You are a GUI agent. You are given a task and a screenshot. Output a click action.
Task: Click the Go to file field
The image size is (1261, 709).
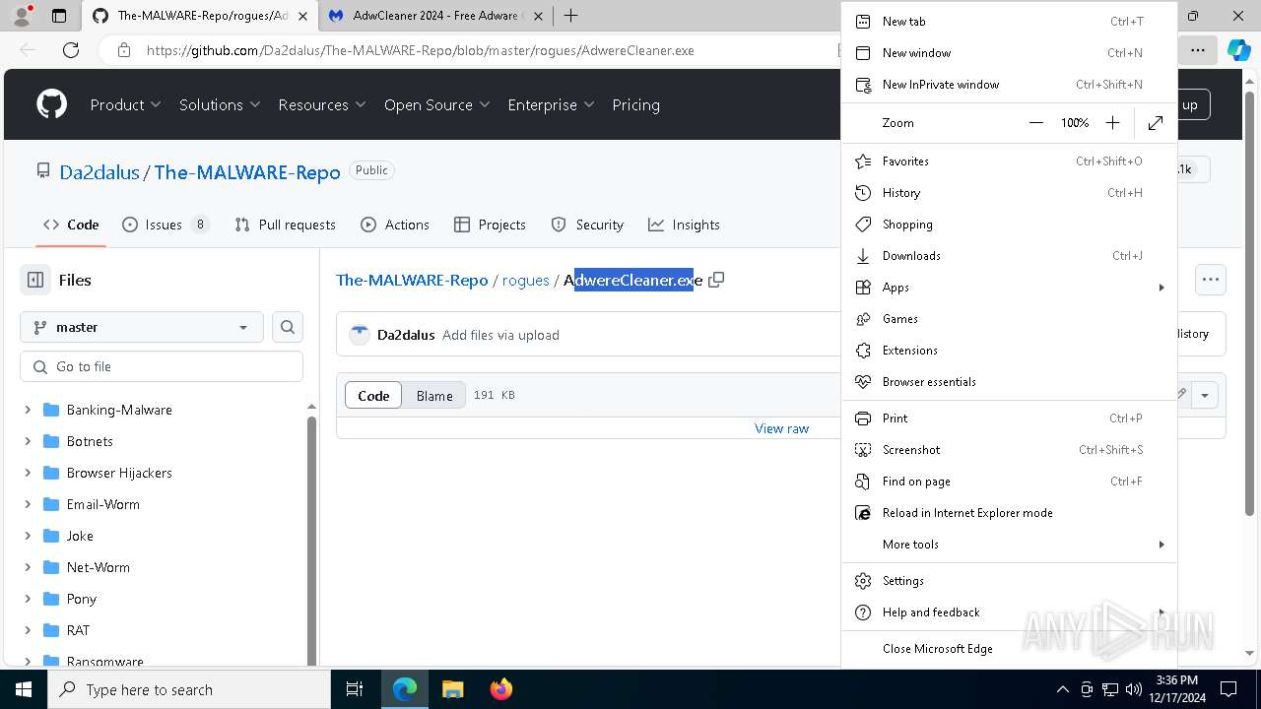coord(162,366)
